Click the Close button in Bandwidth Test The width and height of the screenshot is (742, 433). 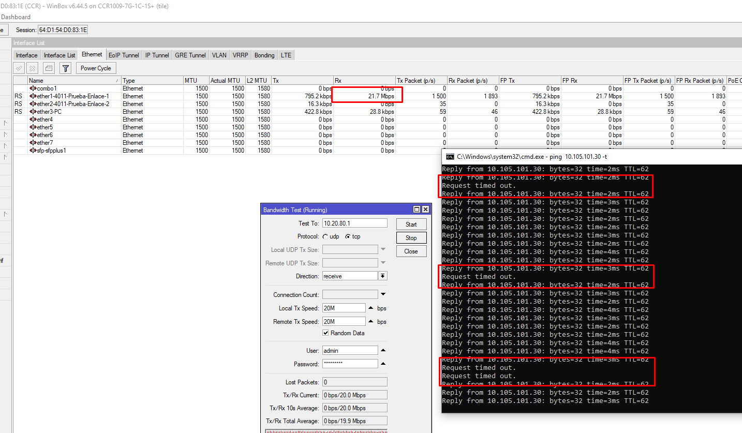(411, 251)
